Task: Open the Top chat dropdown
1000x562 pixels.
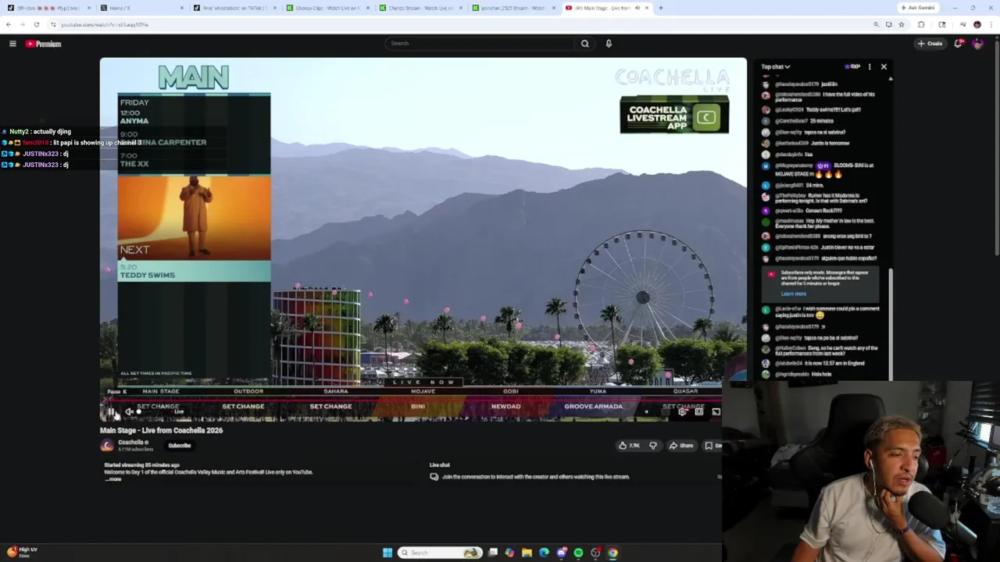Action: tap(776, 67)
